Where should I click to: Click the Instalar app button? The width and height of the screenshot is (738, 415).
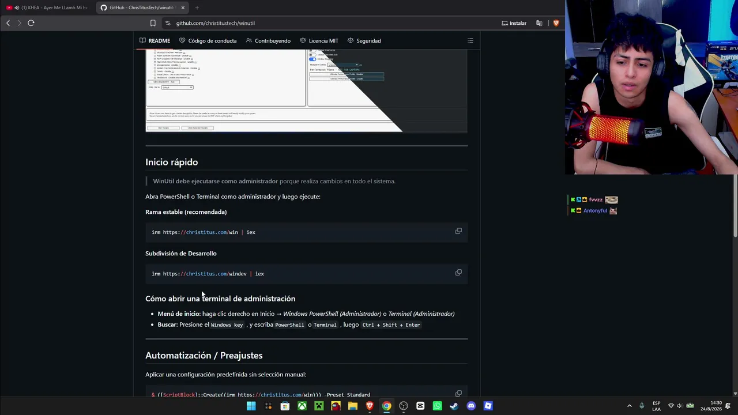tap(514, 23)
